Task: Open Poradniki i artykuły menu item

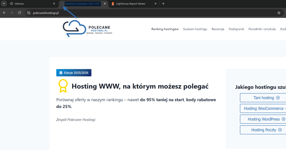Action: click(x=262, y=29)
